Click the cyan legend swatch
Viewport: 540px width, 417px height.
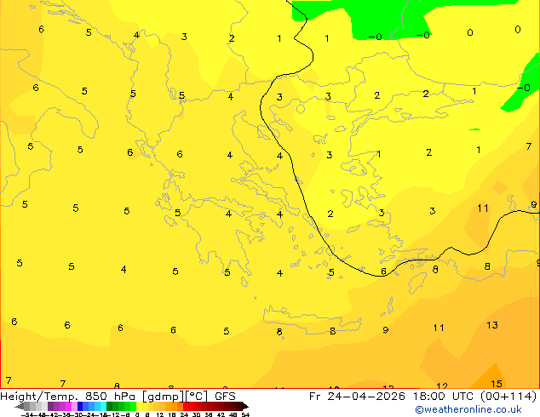point(104,406)
